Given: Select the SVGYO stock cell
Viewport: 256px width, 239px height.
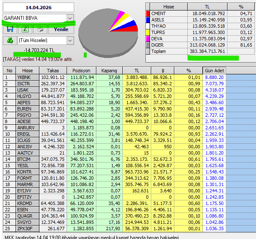Looking at the screenshot, I should click(27, 222).
